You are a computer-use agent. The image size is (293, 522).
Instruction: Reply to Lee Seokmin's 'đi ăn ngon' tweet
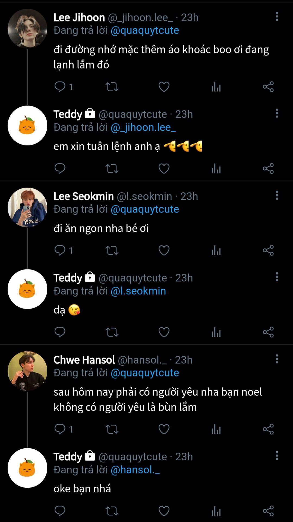60,250
